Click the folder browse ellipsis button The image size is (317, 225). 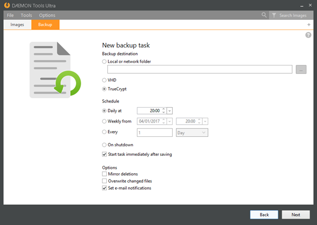[x=301, y=70]
